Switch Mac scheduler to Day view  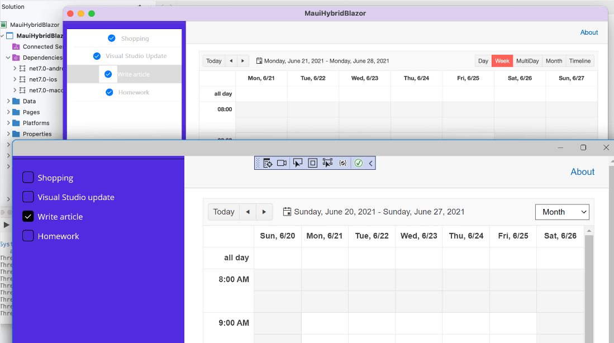483,61
